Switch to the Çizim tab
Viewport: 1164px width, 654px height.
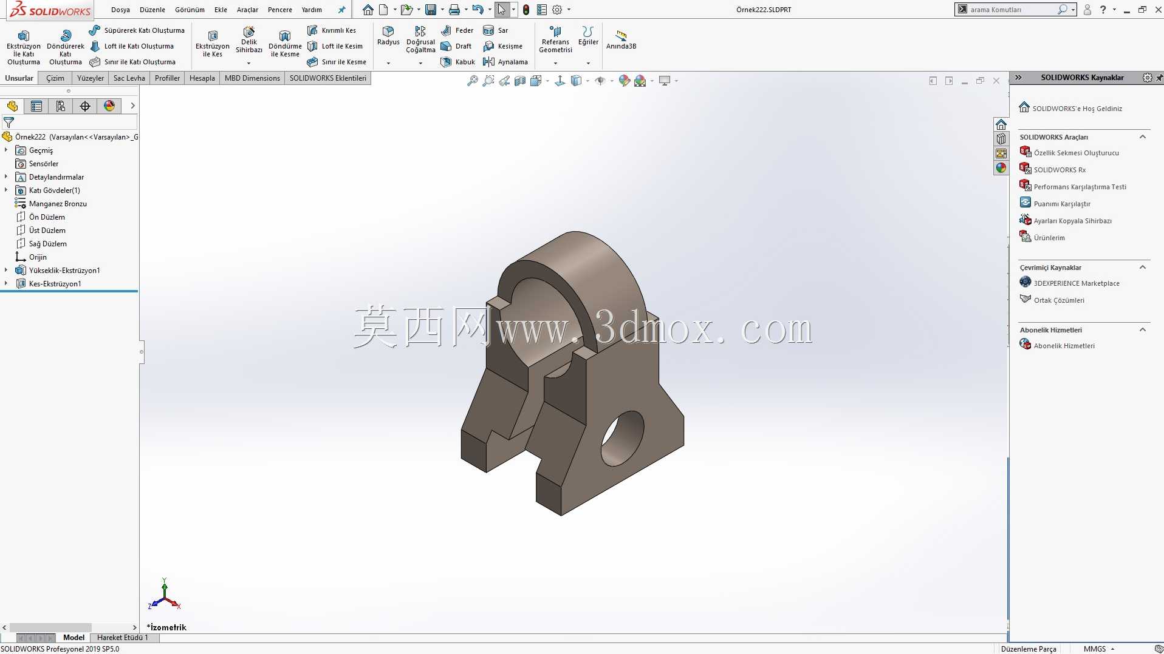click(x=55, y=78)
